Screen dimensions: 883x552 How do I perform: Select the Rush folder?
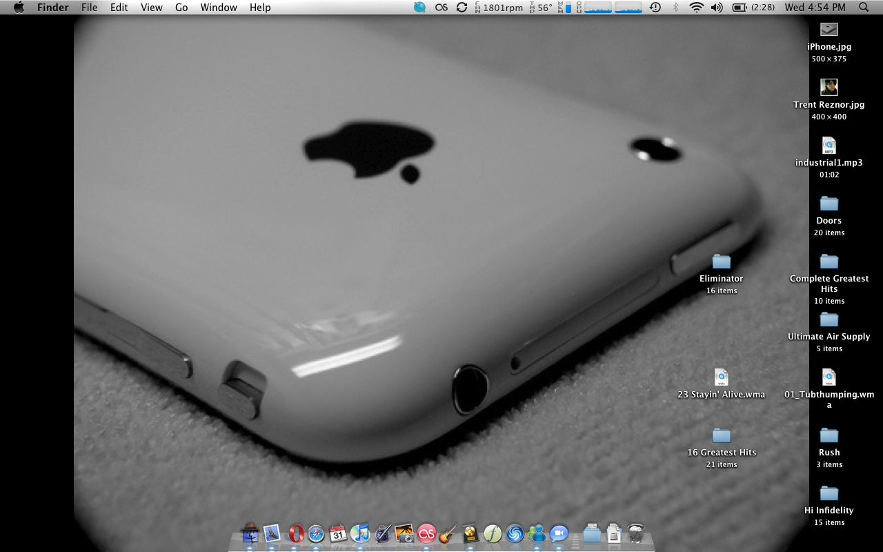[x=829, y=435]
